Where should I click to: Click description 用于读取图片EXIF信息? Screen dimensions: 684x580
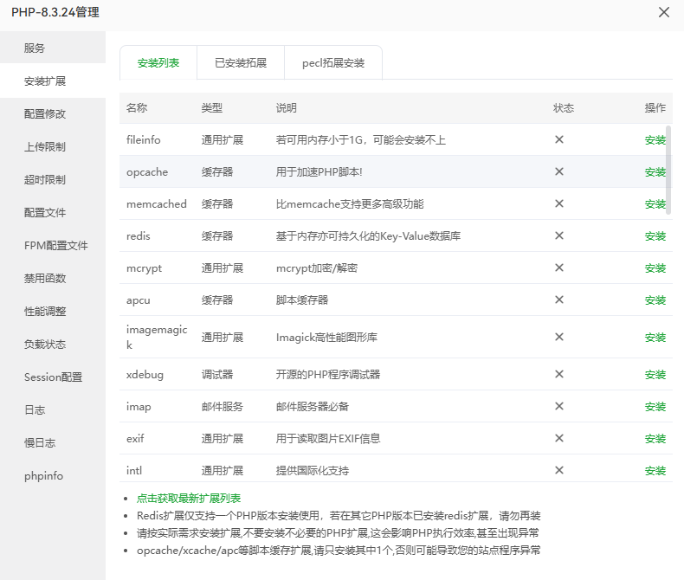click(x=328, y=439)
